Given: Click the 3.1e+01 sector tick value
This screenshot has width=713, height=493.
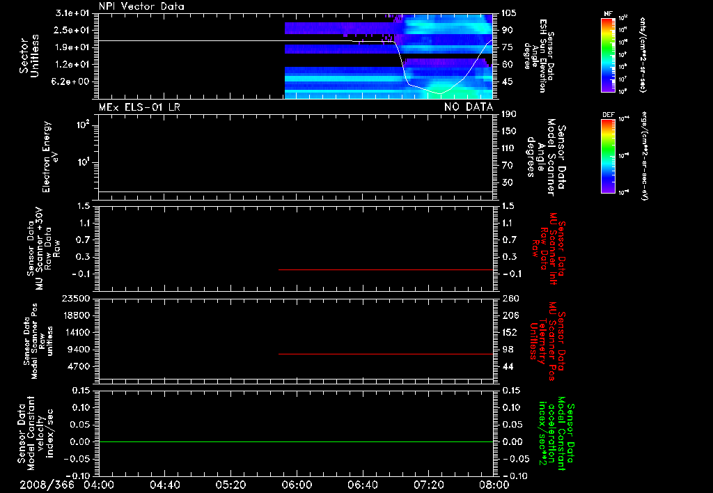Looking at the screenshot, I should pos(72,13).
